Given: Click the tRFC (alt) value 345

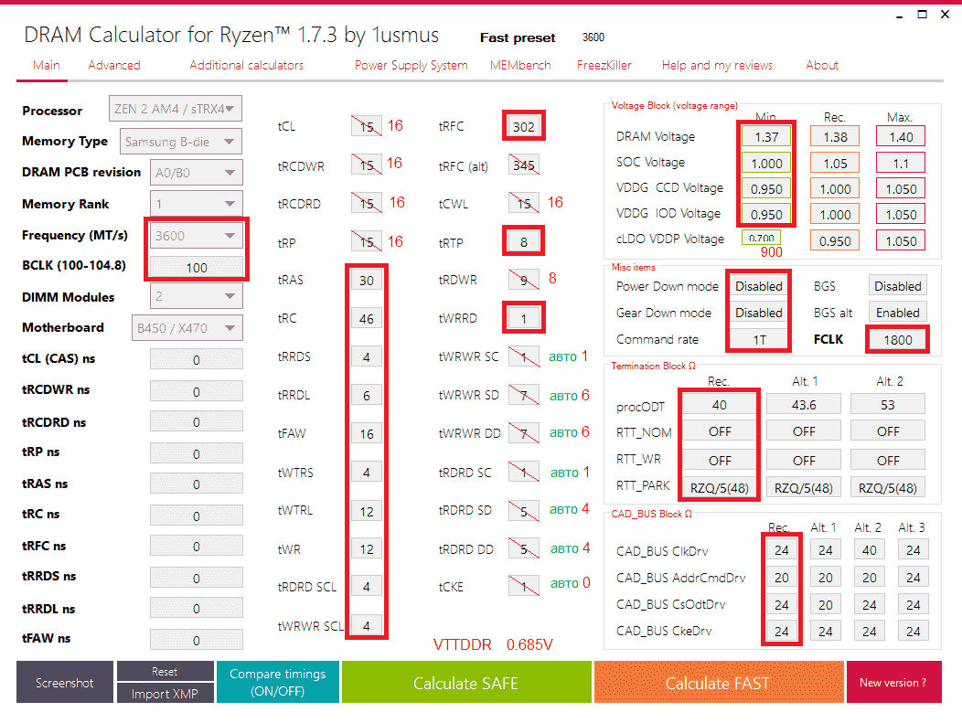Looking at the screenshot, I should (x=523, y=165).
